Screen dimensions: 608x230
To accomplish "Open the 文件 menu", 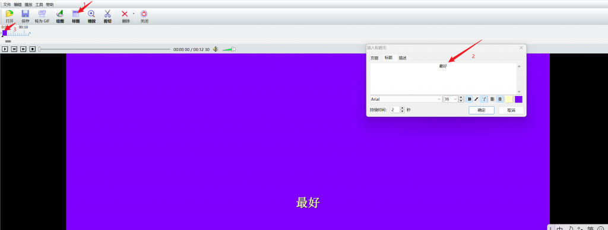I will (7, 5).
